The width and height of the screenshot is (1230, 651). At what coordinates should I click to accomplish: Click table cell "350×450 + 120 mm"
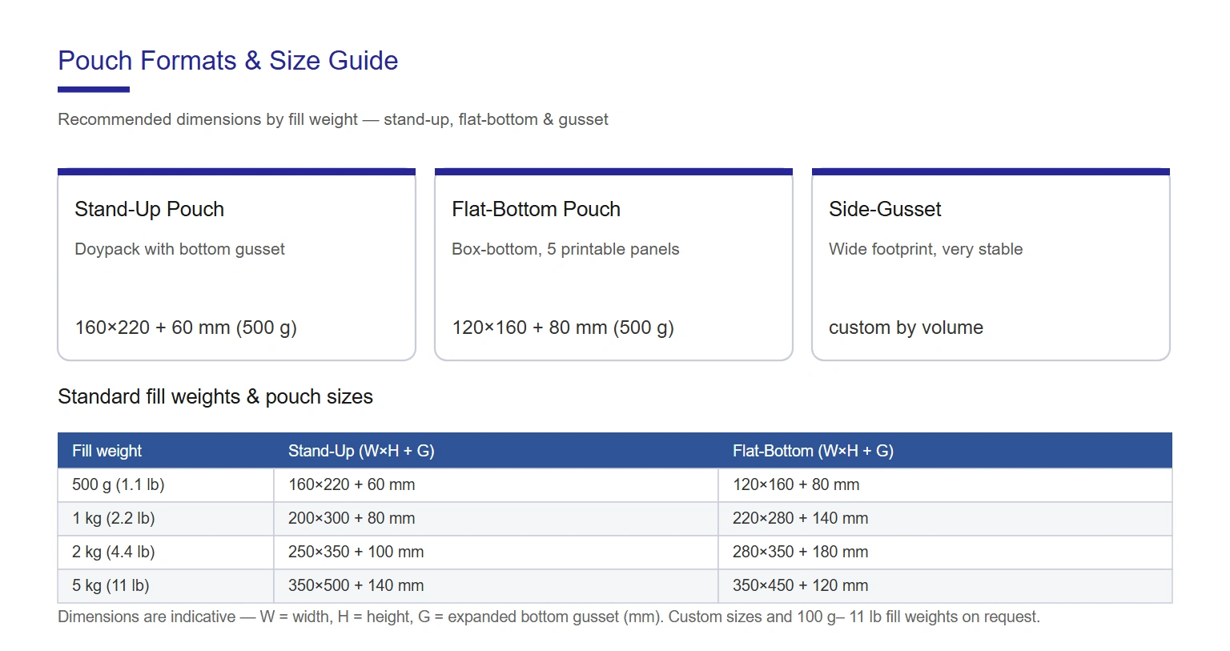945,585
